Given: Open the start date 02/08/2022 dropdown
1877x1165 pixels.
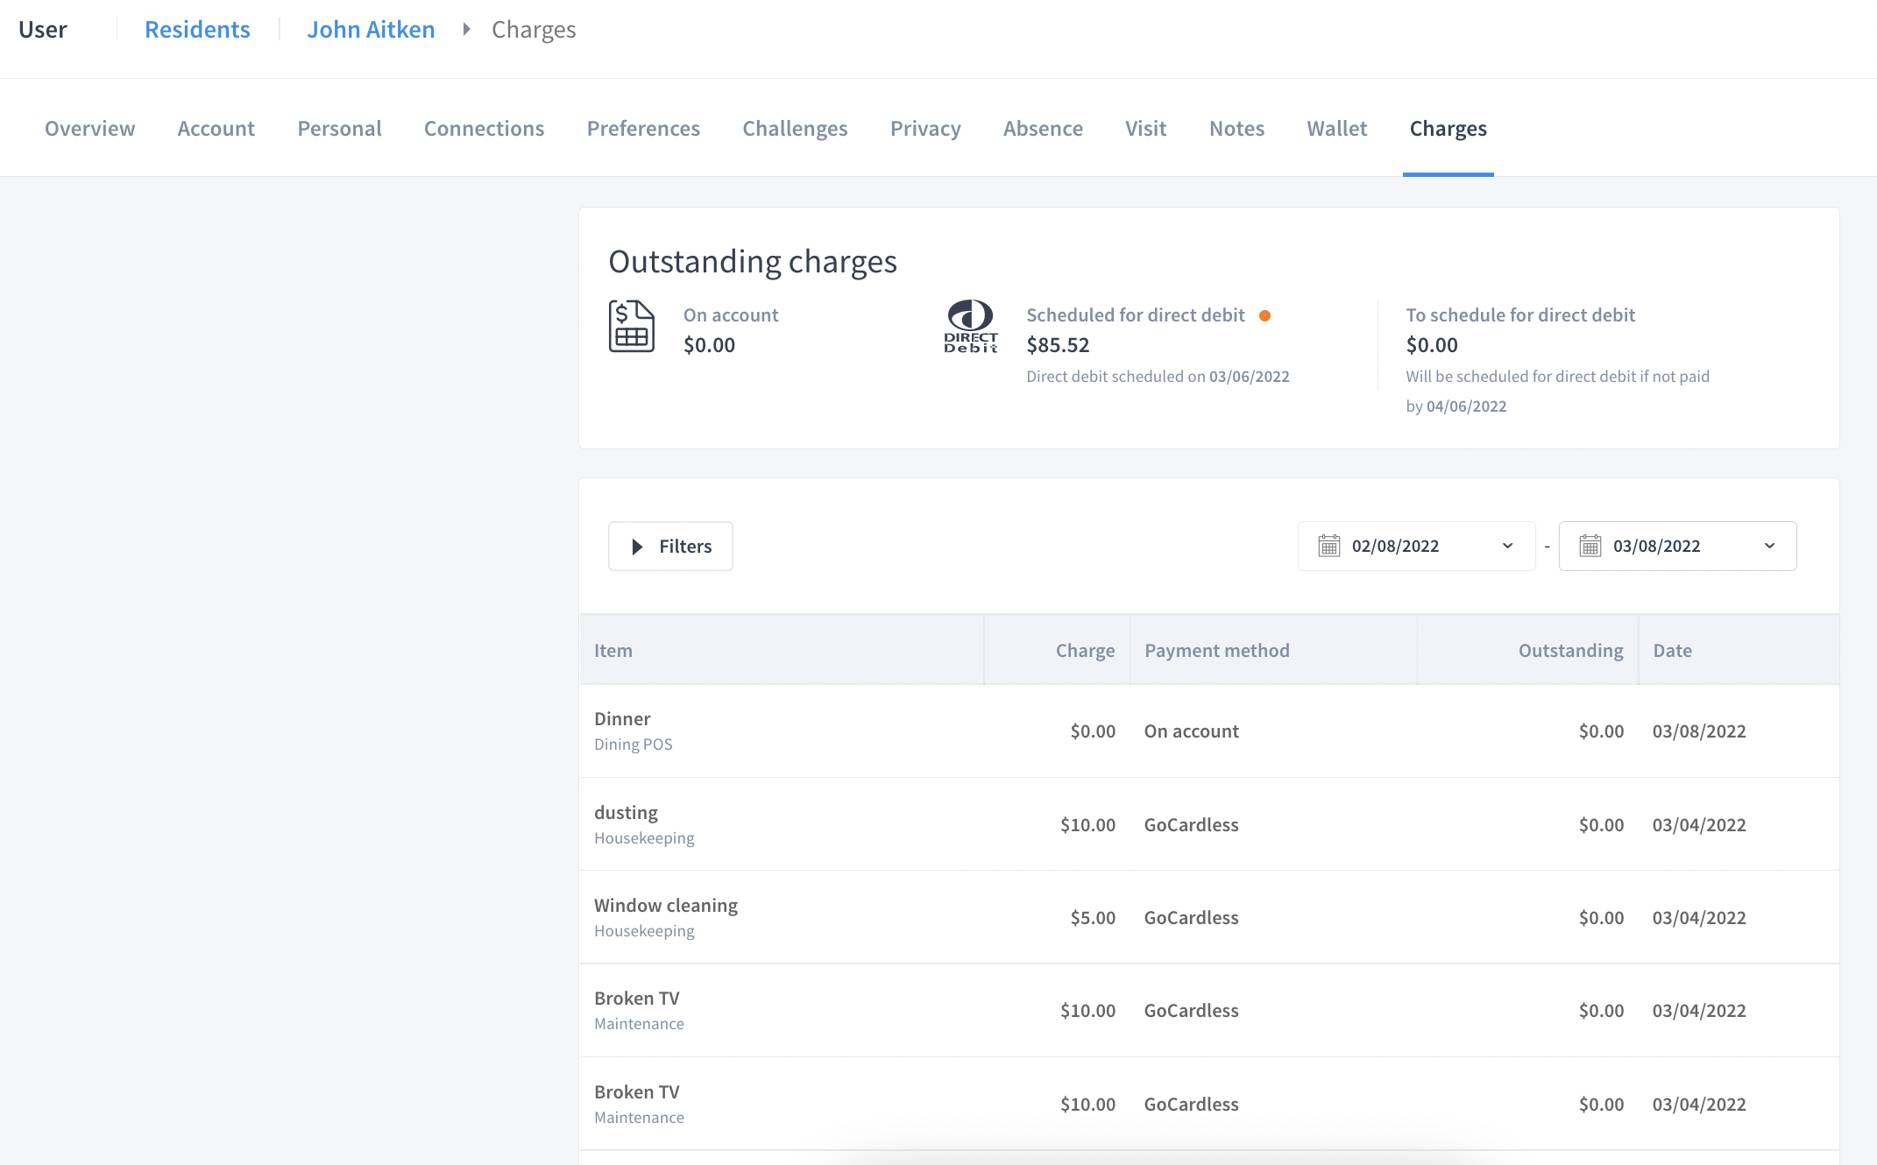Looking at the screenshot, I should (1416, 547).
